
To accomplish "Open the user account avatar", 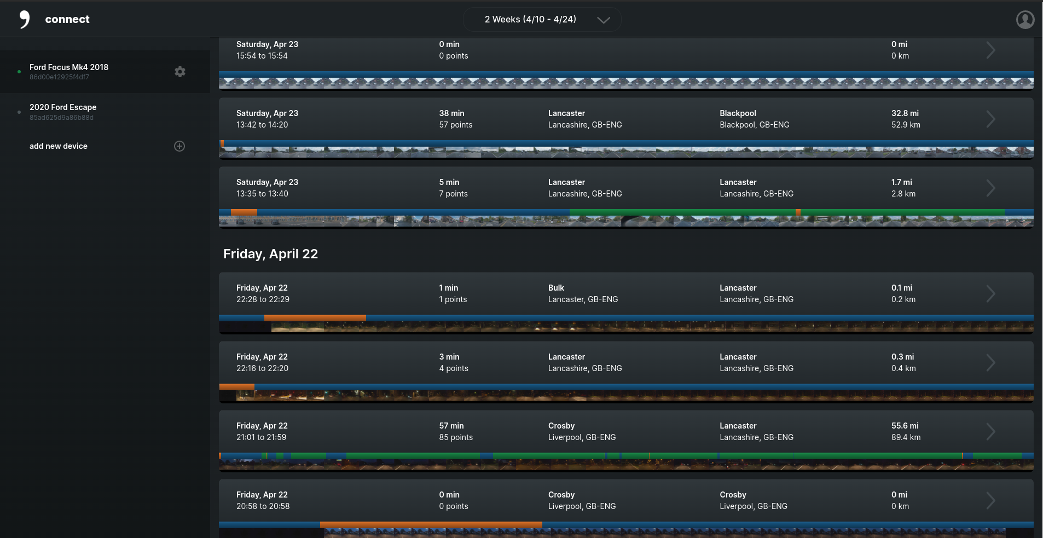I will point(1025,20).
